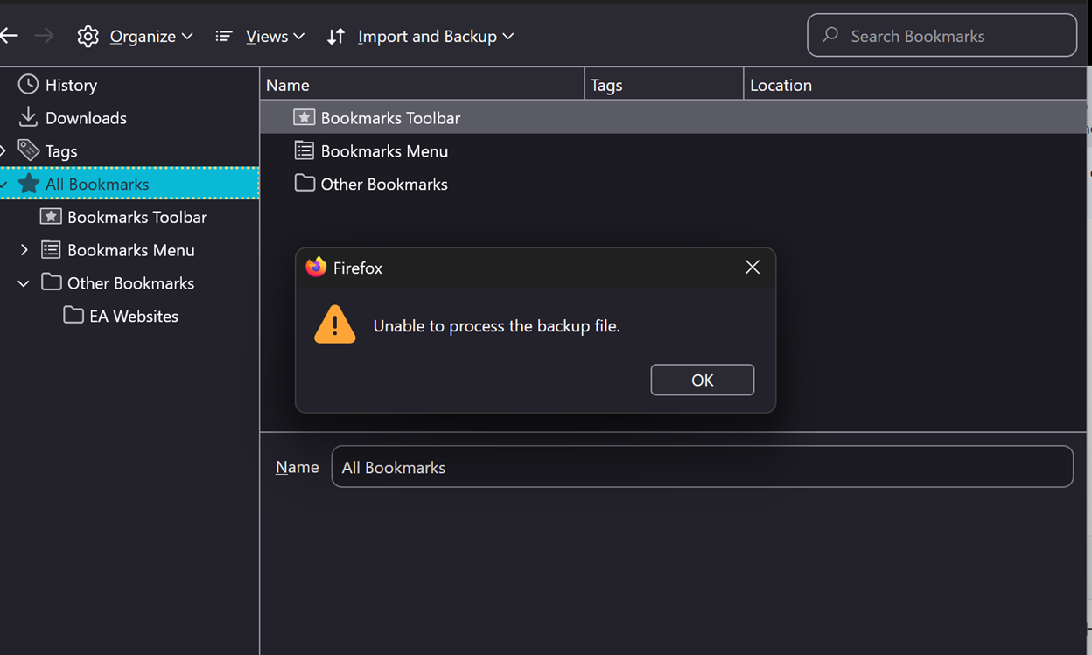Click the Bookmarks Menu icon in list pane
This screenshot has height=655, width=1092.
click(304, 150)
